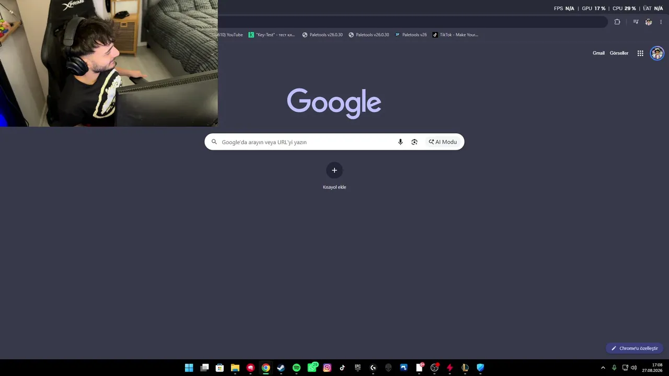Click the magnifier icon in the search box
This screenshot has width=669, height=376.
pyautogui.click(x=214, y=142)
